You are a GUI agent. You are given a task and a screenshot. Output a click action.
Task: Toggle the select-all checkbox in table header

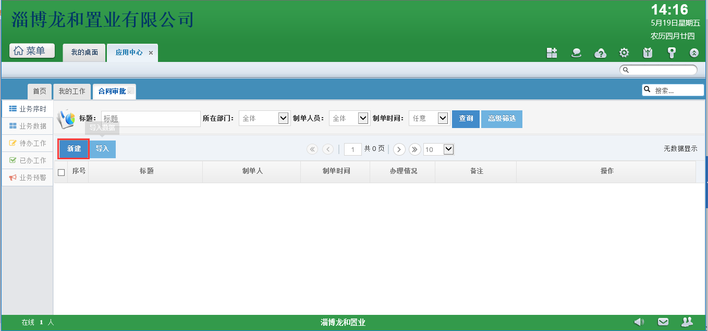click(62, 172)
